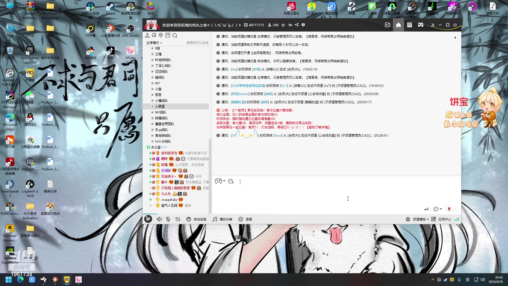Image resolution: width=508 pixels, height=286 pixels.
Task: Click the username link [25岁单亲爸爸带娃卖唱]
Action: pos(248,86)
